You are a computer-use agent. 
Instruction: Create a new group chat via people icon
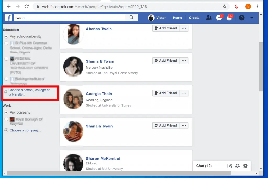coord(237,166)
